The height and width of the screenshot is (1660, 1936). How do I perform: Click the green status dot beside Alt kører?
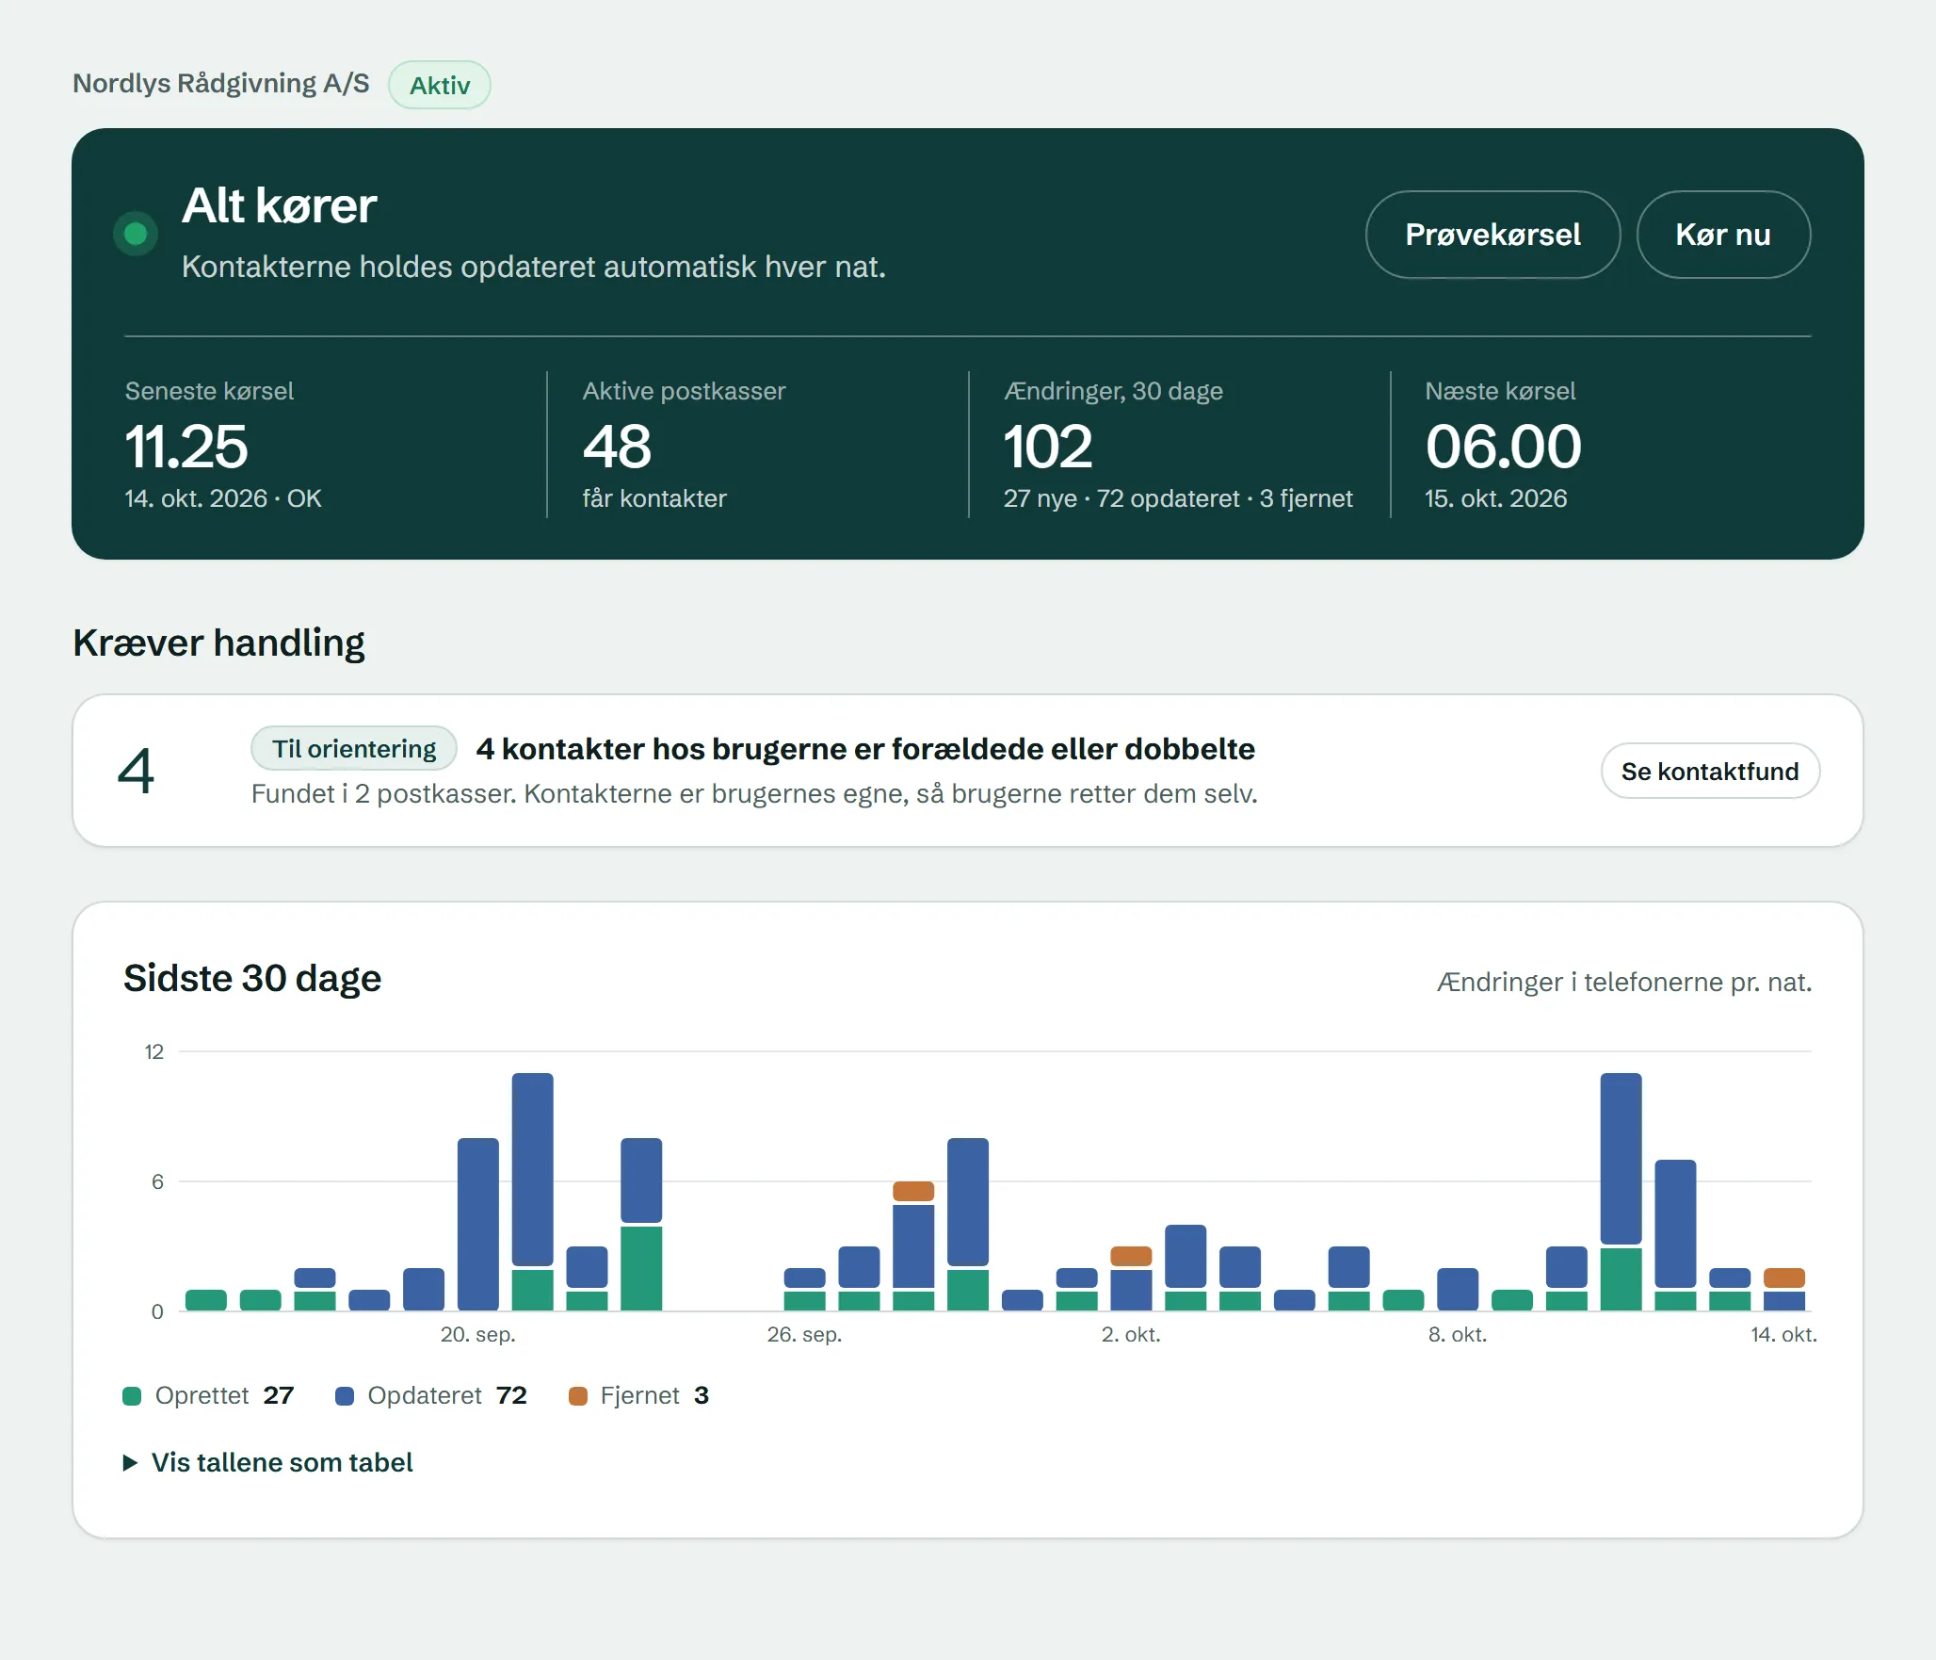tap(136, 234)
